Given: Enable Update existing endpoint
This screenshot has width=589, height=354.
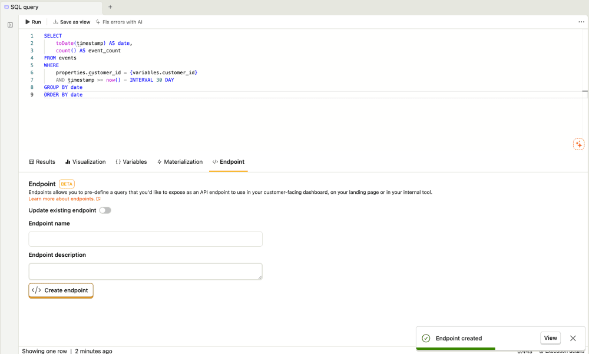Looking at the screenshot, I should [105, 210].
